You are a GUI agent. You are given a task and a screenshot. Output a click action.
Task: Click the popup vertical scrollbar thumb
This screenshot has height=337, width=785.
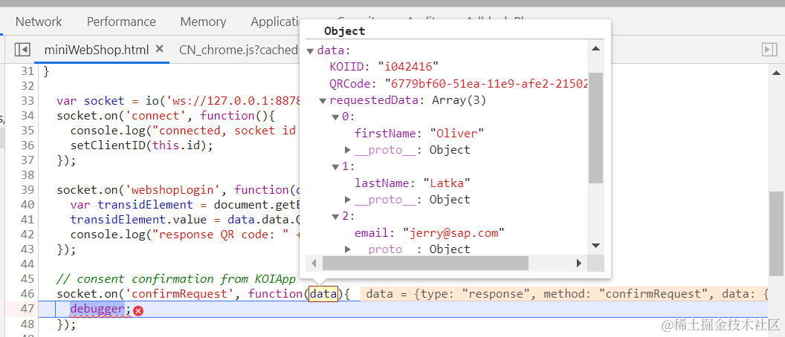tap(595, 128)
